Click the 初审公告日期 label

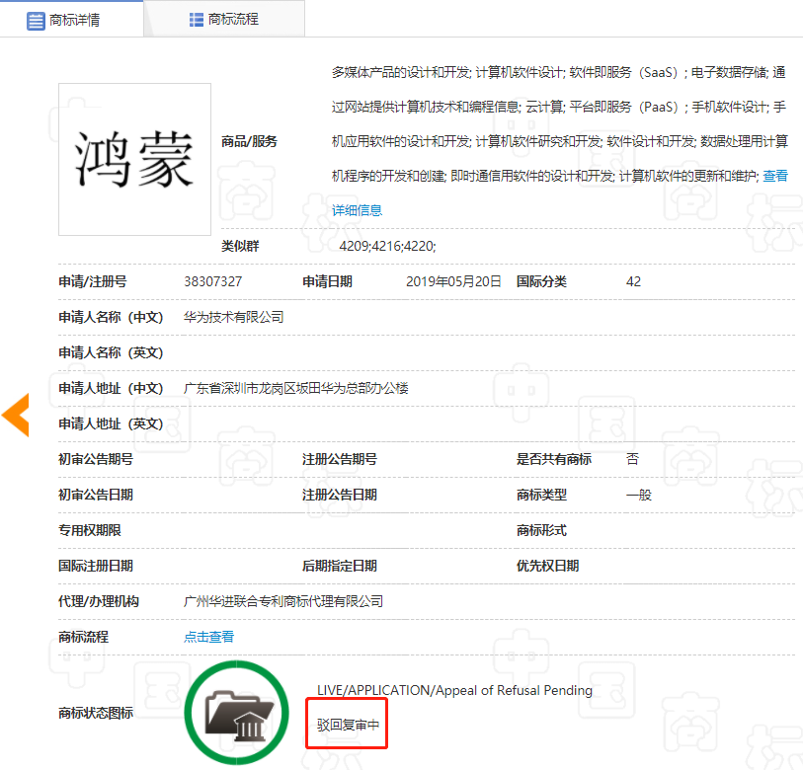96,495
